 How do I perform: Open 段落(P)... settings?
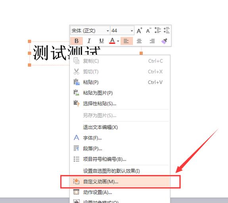[x=120, y=148]
